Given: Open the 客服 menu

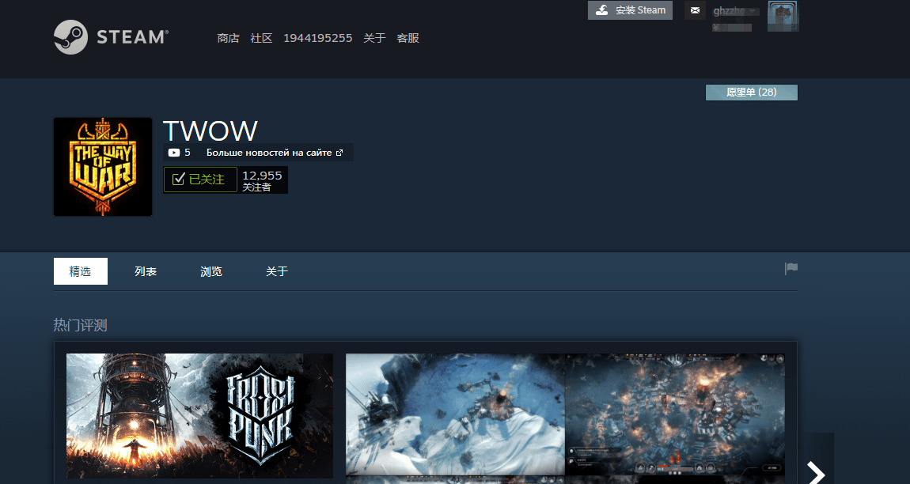Looking at the screenshot, I should pyautogui.click(x=408, y=38).
